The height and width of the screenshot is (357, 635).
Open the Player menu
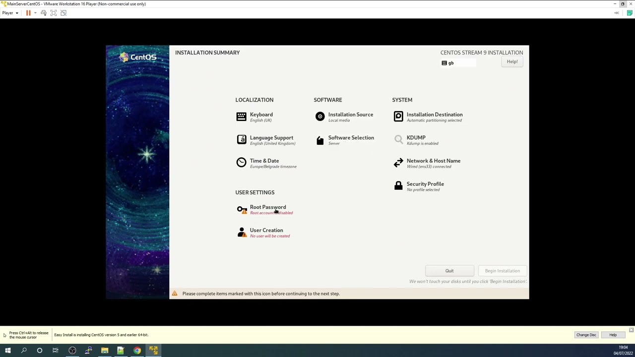(x=10, y=13)
